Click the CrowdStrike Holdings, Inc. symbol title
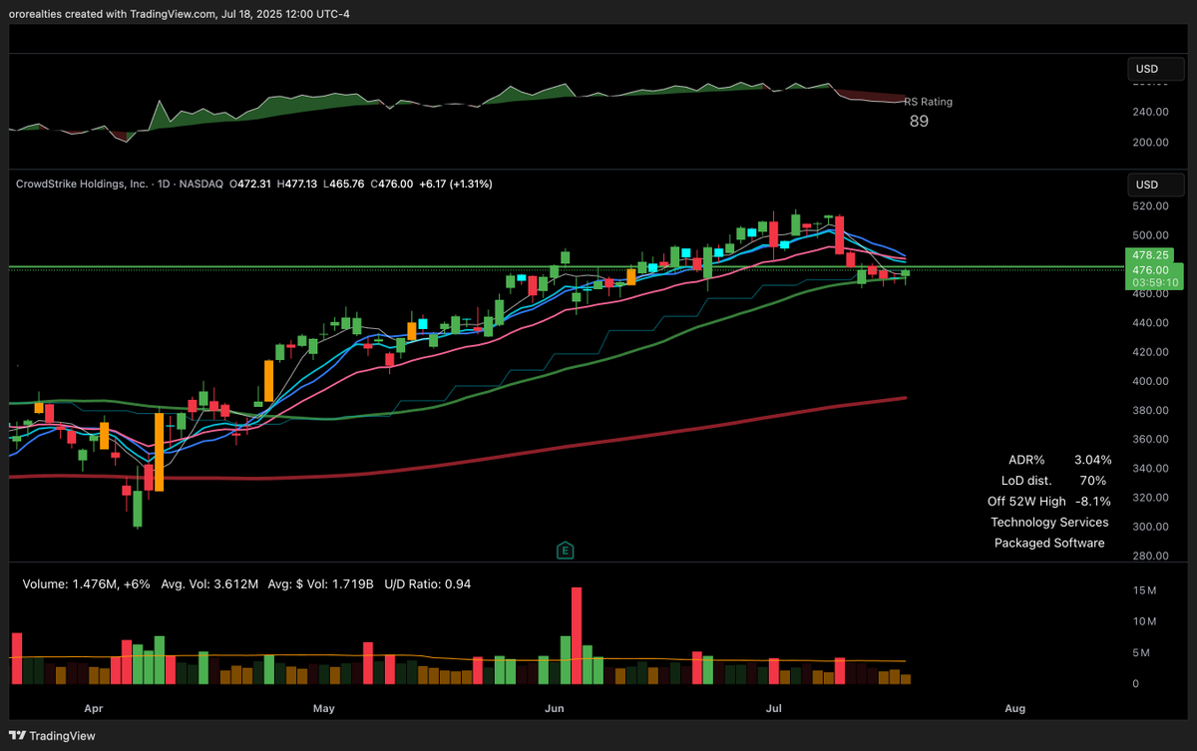The width and height of the screenshot is (1197, 751). pyautogui.click(x=83, y=184)
